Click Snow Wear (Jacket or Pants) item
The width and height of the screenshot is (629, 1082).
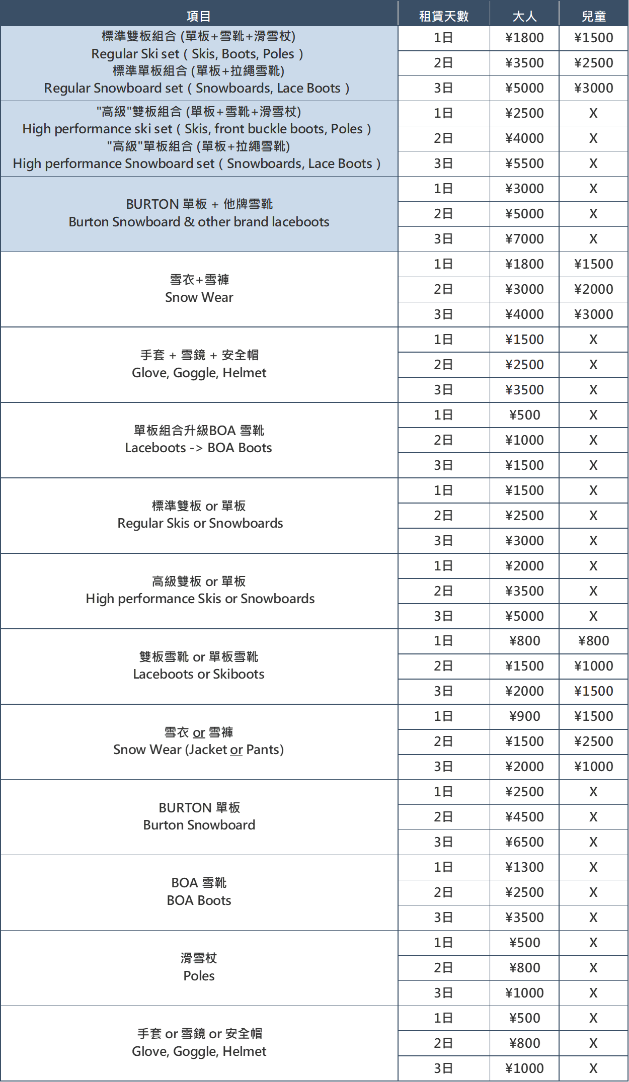199,741
